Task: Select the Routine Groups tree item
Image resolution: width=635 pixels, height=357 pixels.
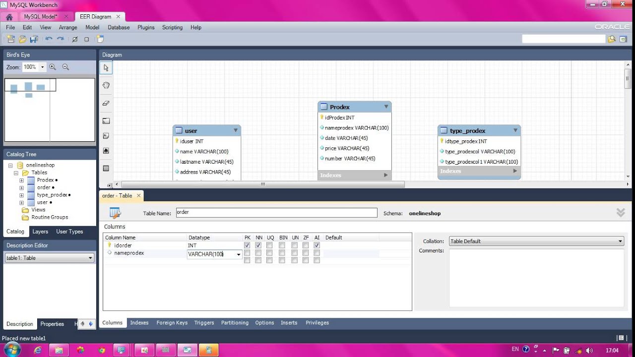Action: point(50,217)
